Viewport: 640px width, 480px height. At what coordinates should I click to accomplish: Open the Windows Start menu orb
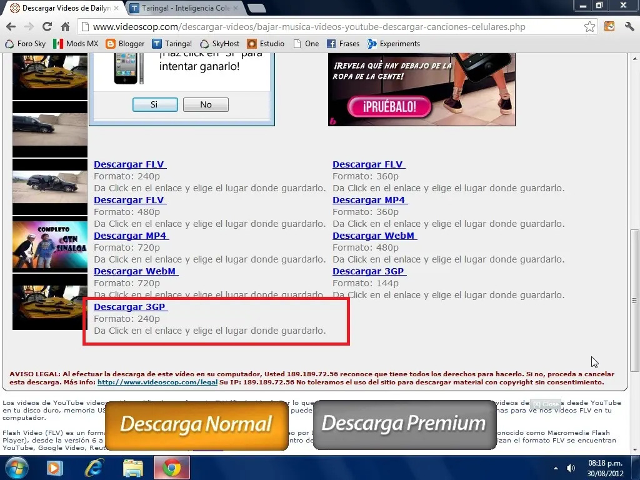(16, 467)
